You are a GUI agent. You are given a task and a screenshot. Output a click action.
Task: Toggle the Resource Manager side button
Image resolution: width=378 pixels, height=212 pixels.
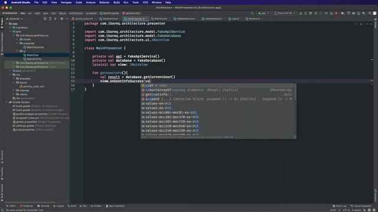point(2,44)
